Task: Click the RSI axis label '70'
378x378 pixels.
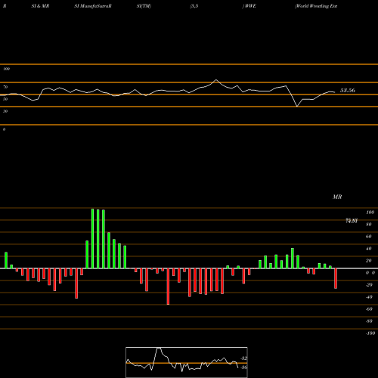Action: pyautogui.click(x=5, y=87)
